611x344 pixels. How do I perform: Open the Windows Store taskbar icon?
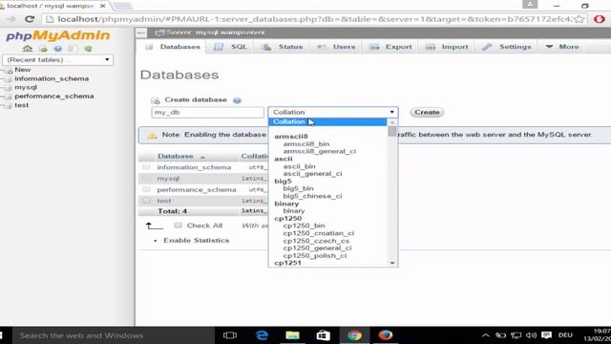point(323,335)
